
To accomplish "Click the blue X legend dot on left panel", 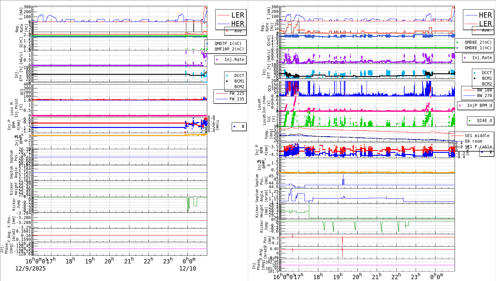I will [235, 126].
